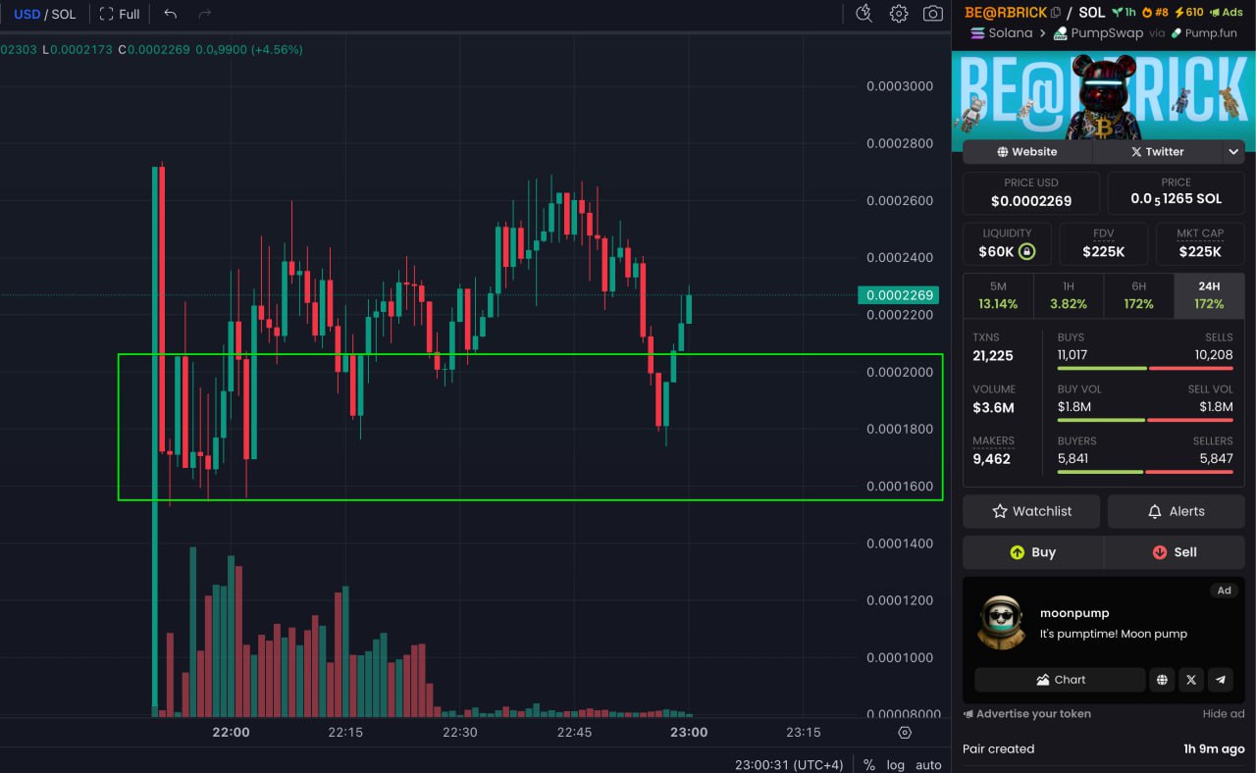The height and width of the screenshot is (773, 1256).
Task: Toggle Full screen chart mode
Action: tap(120, 14)
